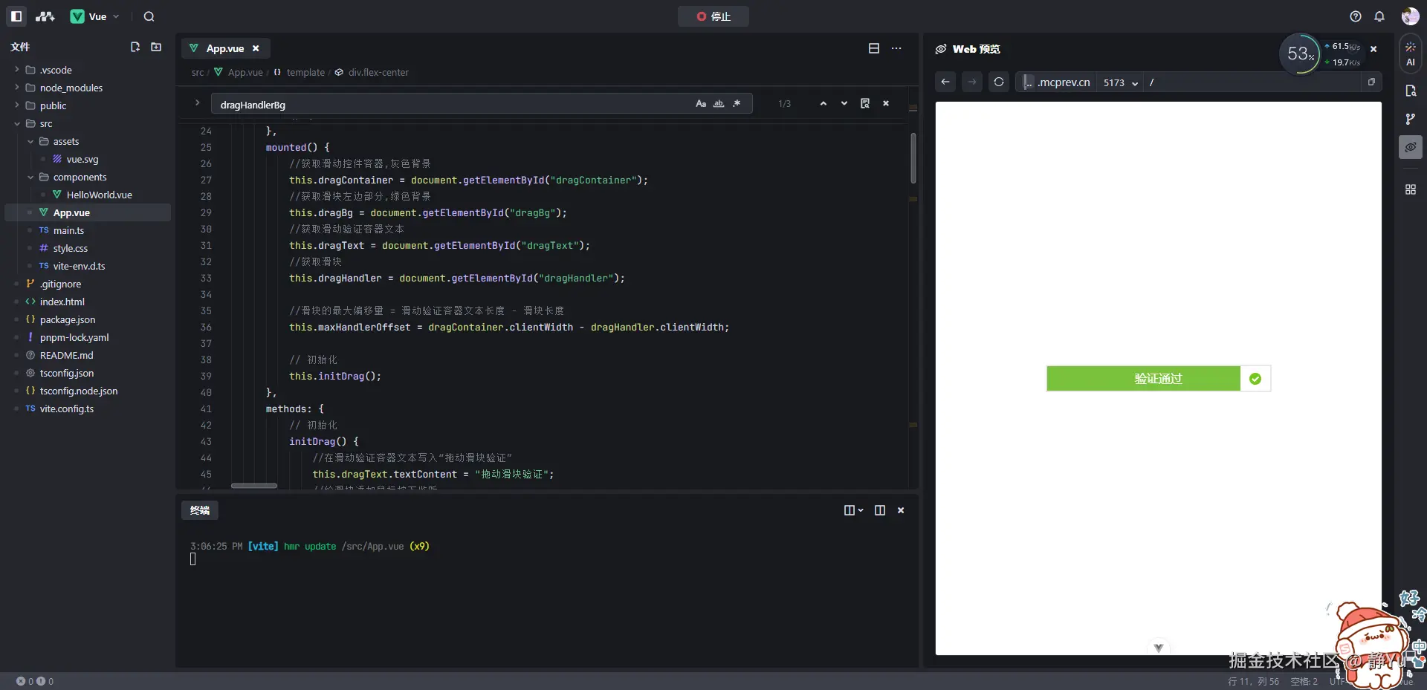Open editor more actions menu

[x=896, y=48]
